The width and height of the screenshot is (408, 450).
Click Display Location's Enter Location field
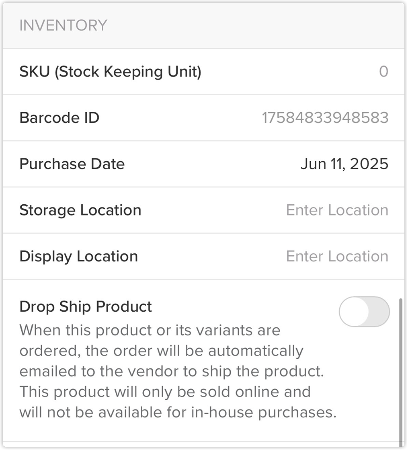[x=337, y=256]
